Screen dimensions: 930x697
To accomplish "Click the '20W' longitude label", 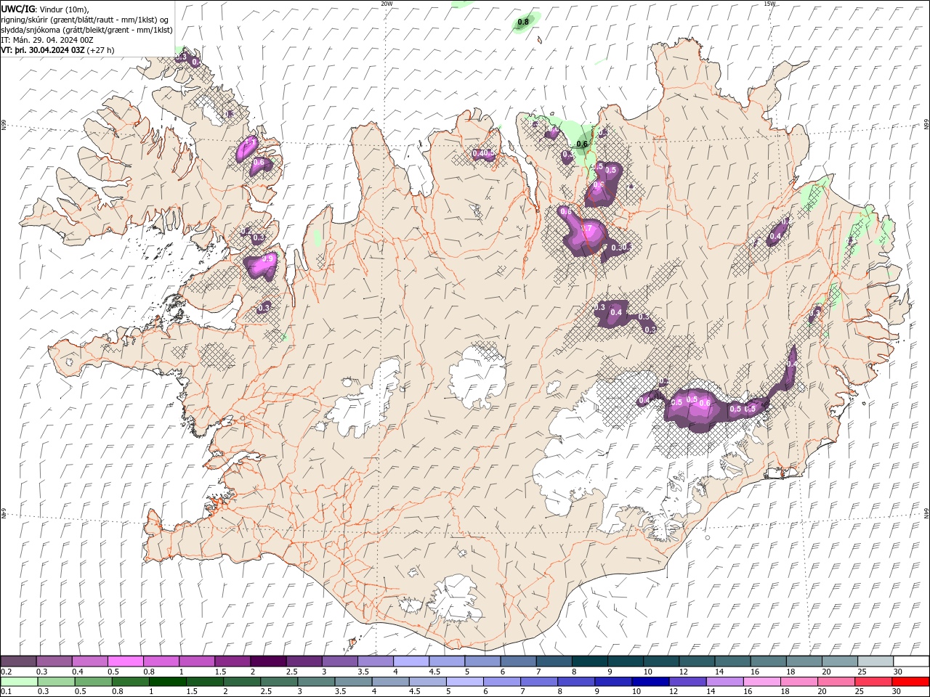I will tap(387, 4).
